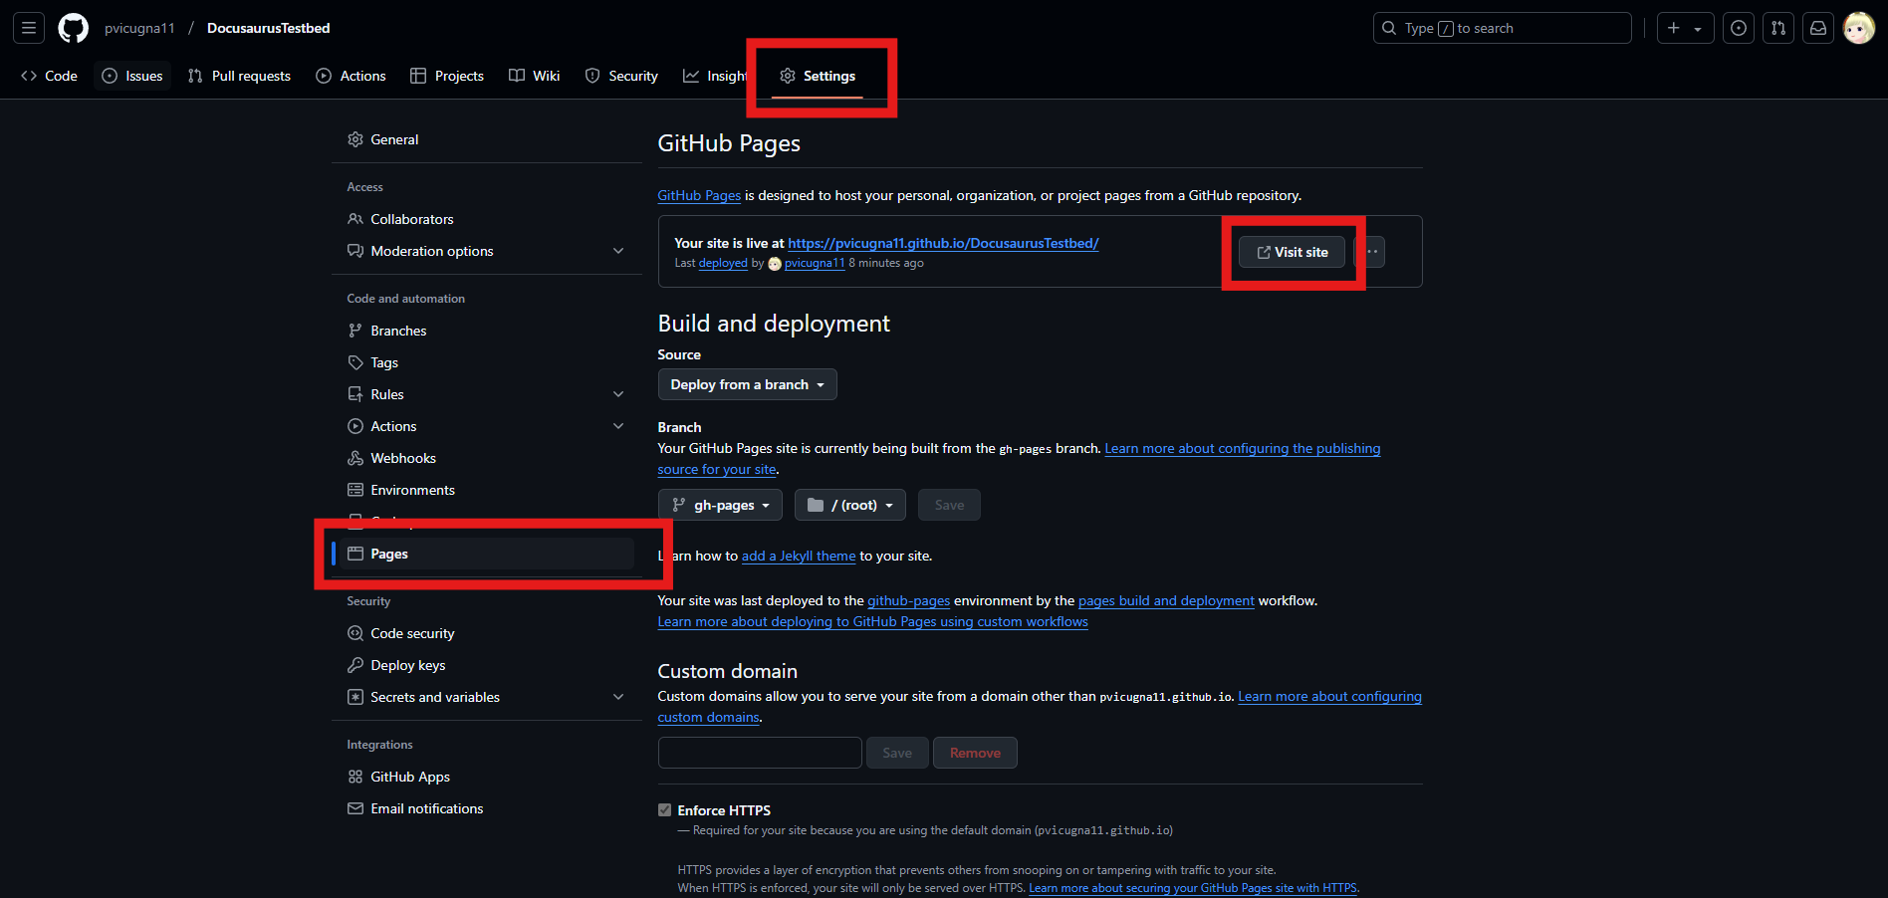Expand the Moderation options section

[x=618, y=251]
